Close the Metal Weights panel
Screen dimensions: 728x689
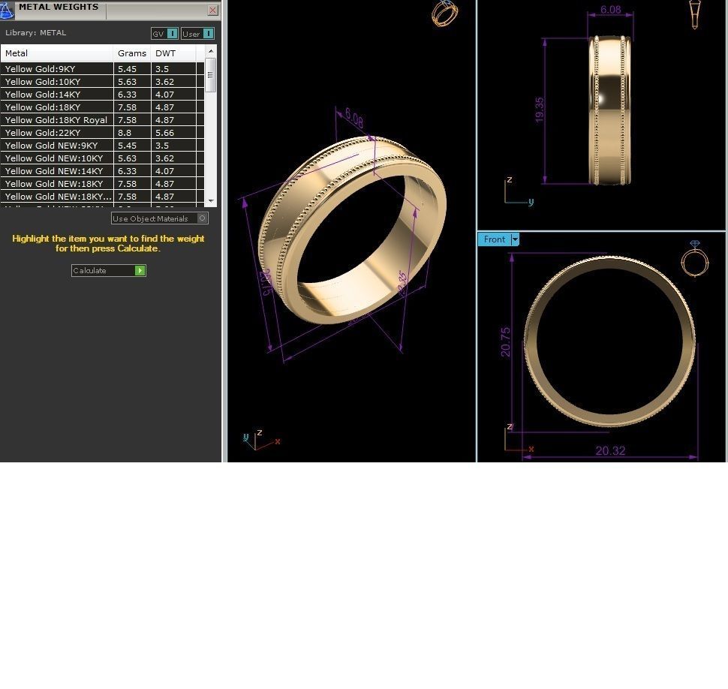(x=212, y=11)
